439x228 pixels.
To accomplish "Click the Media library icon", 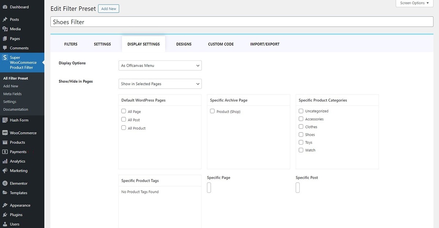I will [x=5, y=29].
